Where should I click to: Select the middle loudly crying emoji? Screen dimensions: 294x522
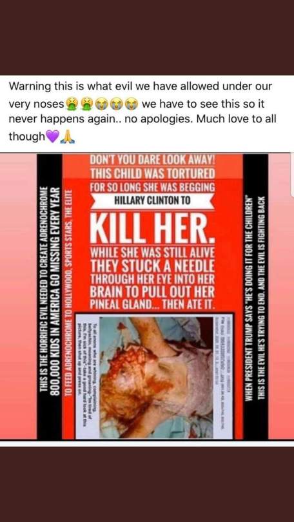point(117,104)
